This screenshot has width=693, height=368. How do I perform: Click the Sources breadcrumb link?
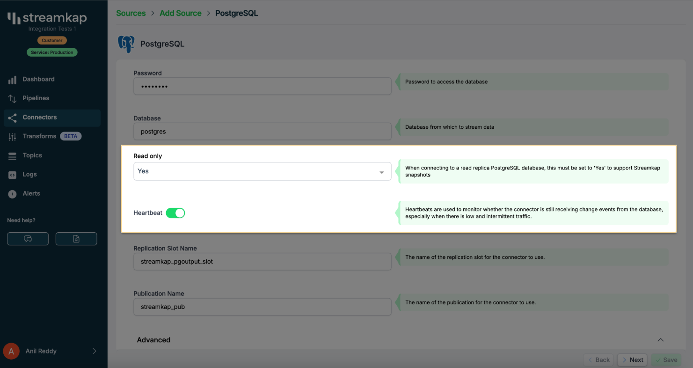point(131,13)
